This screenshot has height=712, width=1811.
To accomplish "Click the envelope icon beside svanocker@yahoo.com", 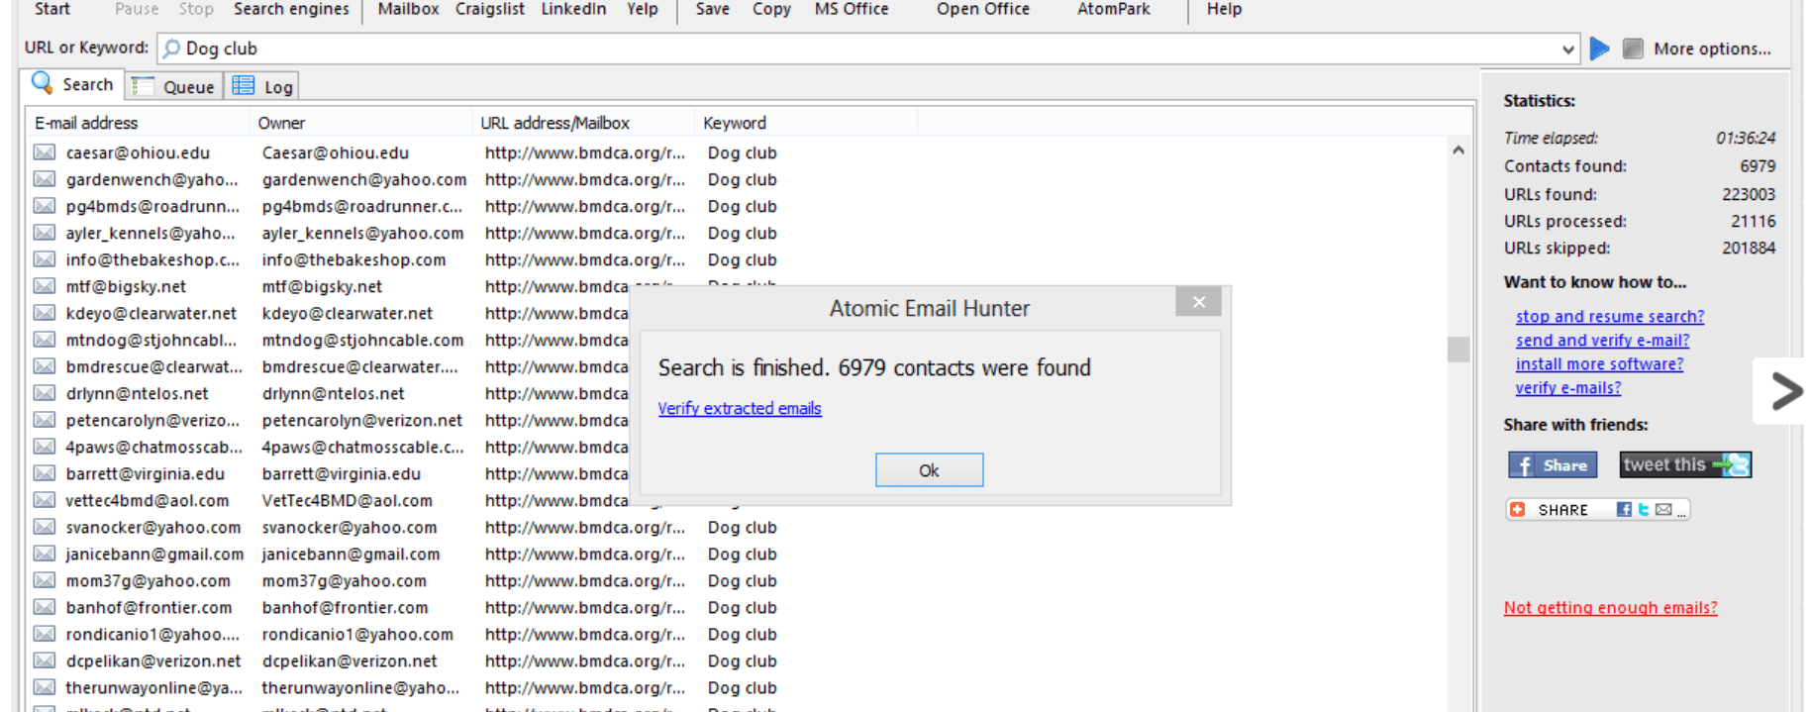I will coord(45,527).
